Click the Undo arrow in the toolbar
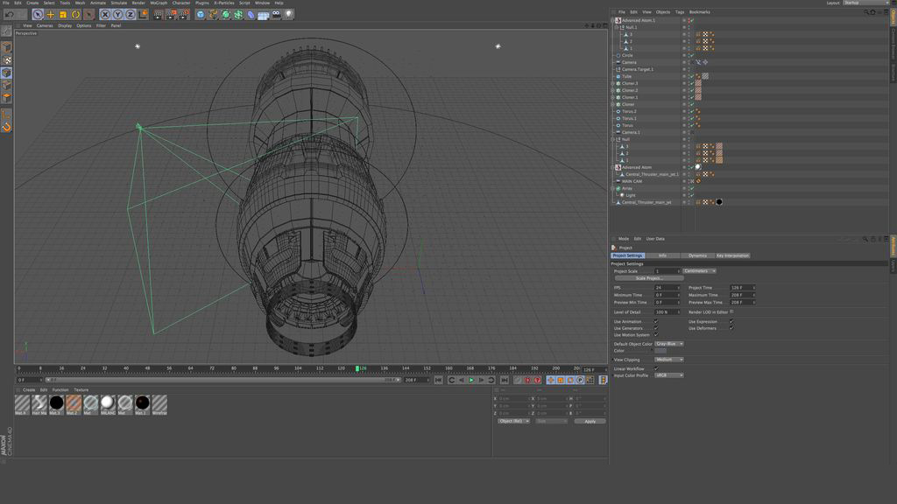 [8, 14]
